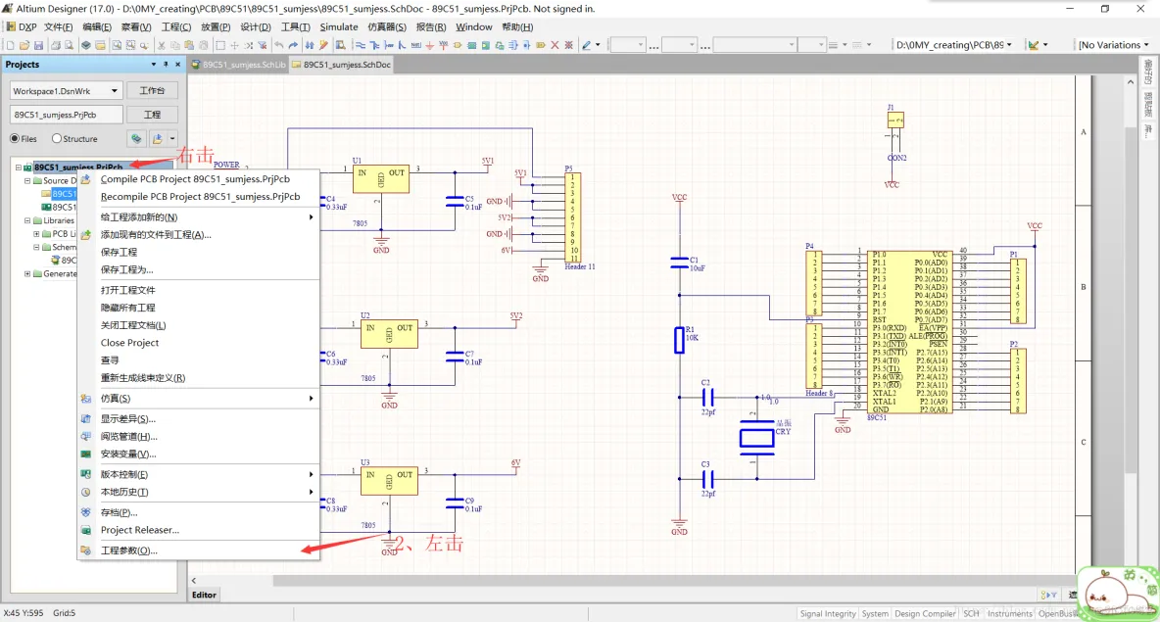Open the Projects panel options arrow
Viewport: 1160px width, 622px height.
pyautogui.click(x=153, y=65)
